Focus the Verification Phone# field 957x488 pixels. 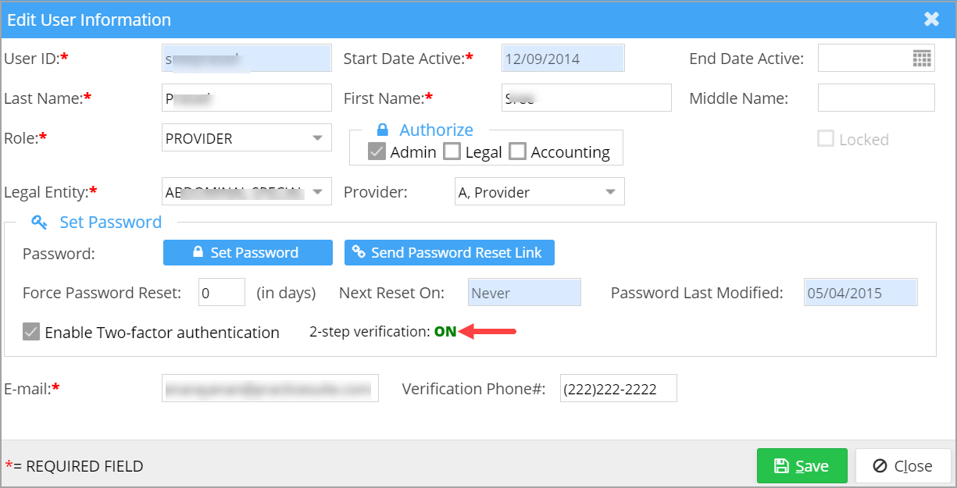[618, 389]
